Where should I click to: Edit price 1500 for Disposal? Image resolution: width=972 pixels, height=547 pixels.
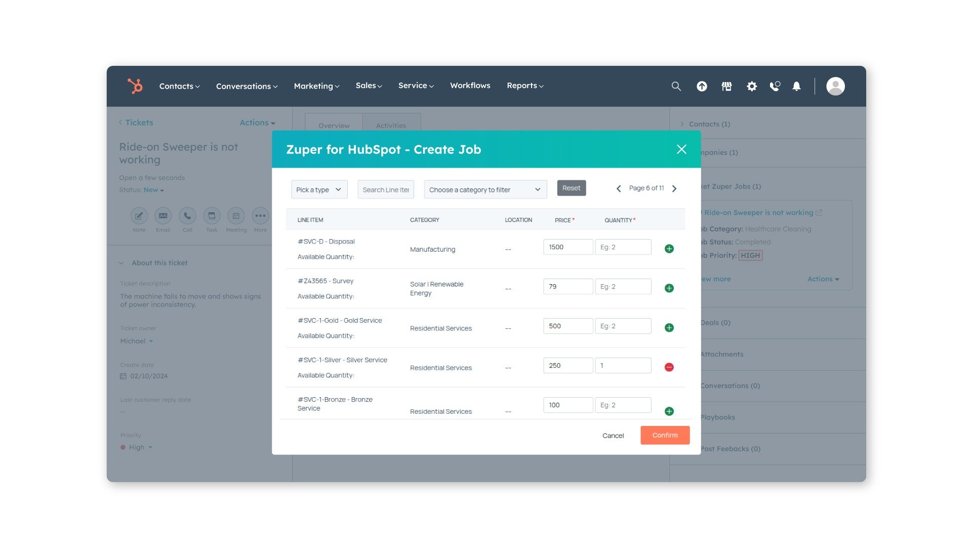point(568,247)
